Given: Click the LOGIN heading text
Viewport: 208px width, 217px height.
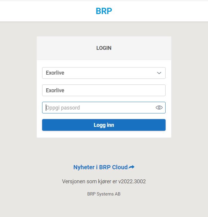Looking at the screenshot, I should coord(104,48).
